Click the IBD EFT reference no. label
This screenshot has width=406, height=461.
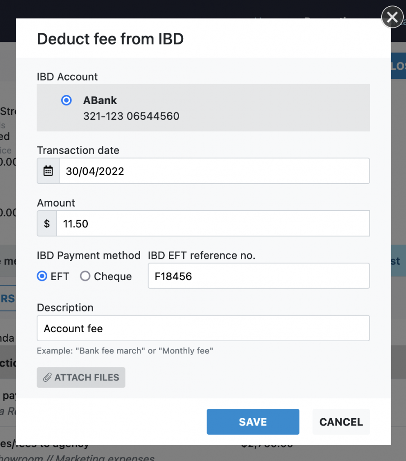(202, 256)
